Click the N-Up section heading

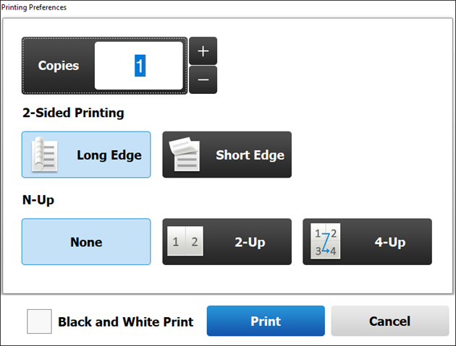38,200
